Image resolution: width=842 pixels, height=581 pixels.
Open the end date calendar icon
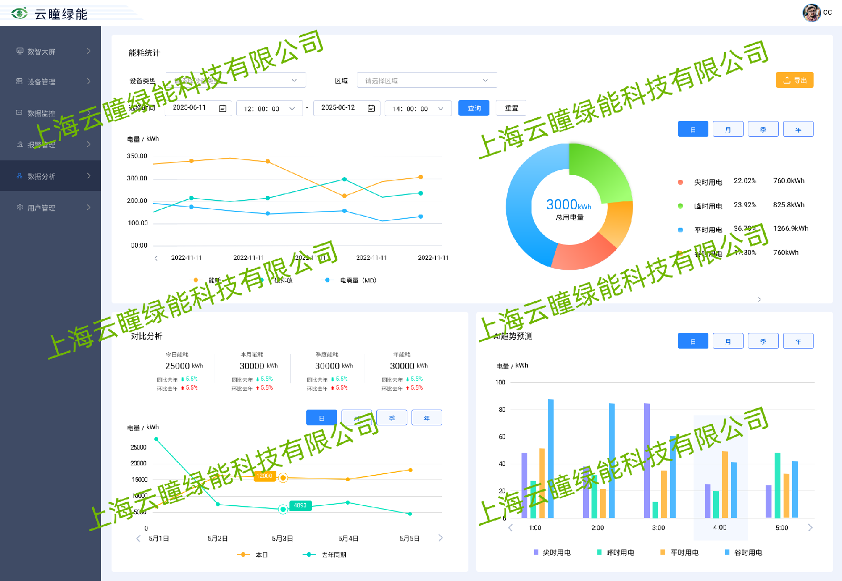click(x=371, y=108)
